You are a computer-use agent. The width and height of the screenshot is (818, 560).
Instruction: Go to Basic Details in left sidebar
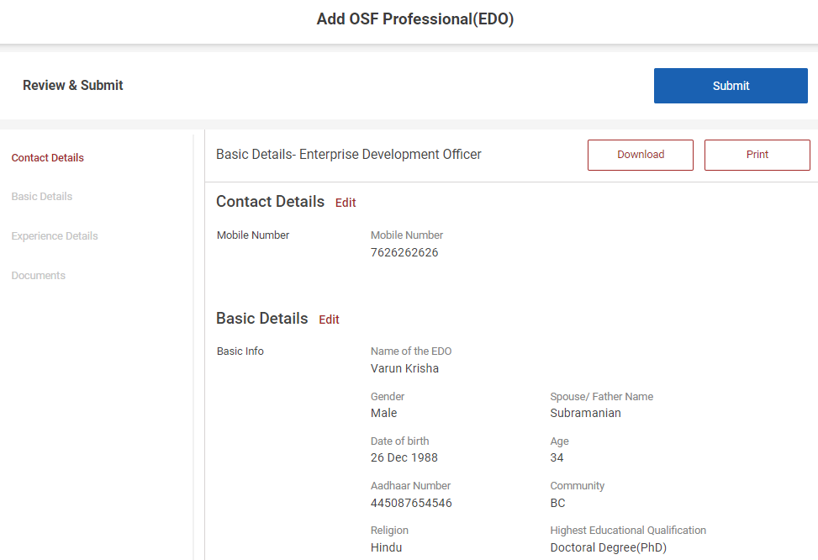point(42,197)
